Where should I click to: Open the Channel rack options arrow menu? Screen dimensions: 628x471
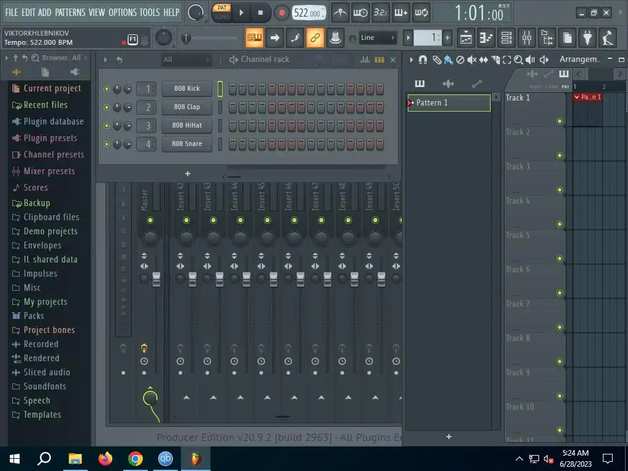point(105,59)
